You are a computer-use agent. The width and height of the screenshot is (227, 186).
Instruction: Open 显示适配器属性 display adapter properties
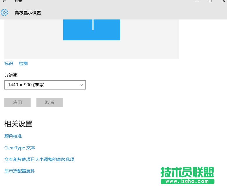[20, 171]
